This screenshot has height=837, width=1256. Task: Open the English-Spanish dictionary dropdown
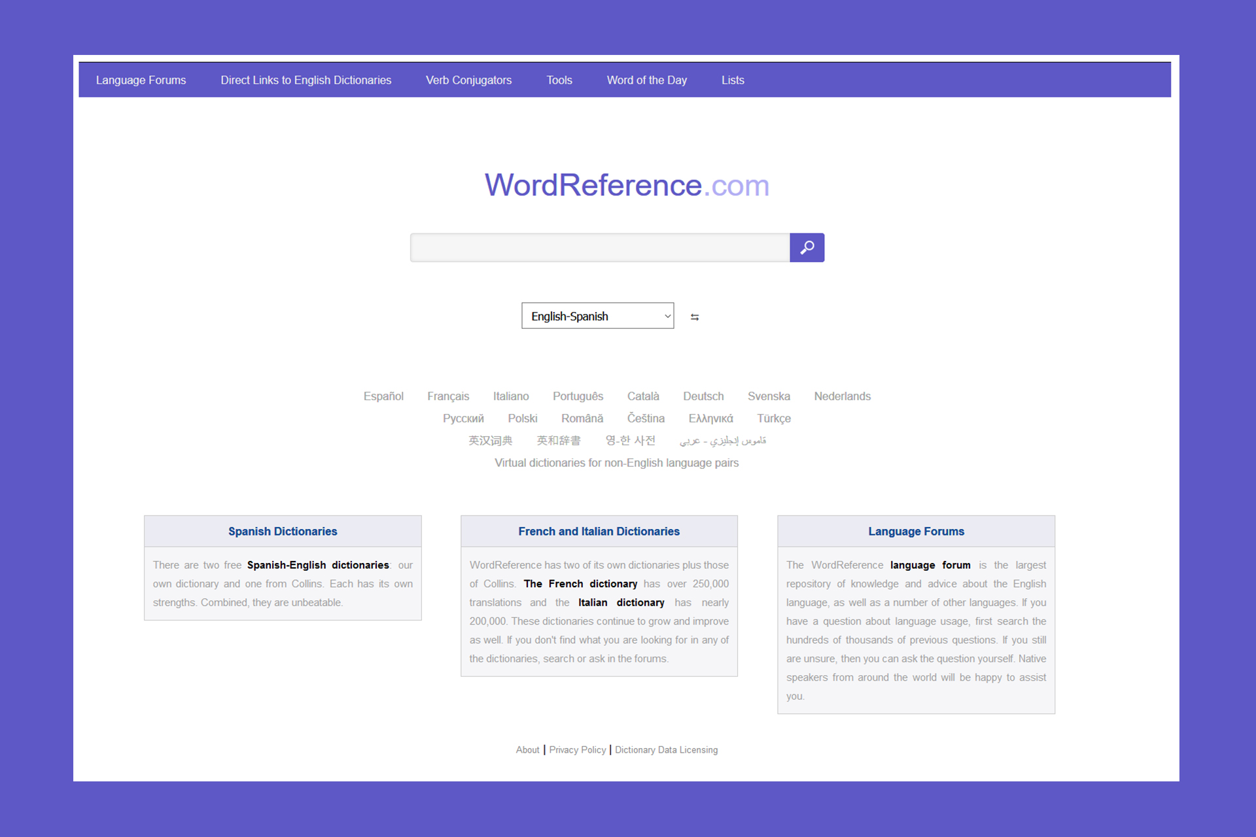(x=597, y=316)
